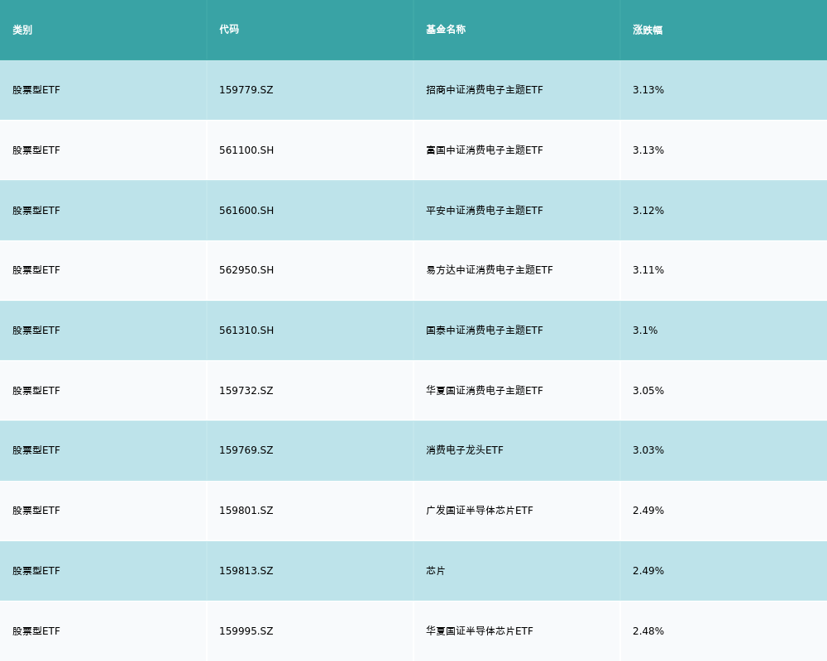Click the 2.49% value for 159813.SZ

[648, 571]
